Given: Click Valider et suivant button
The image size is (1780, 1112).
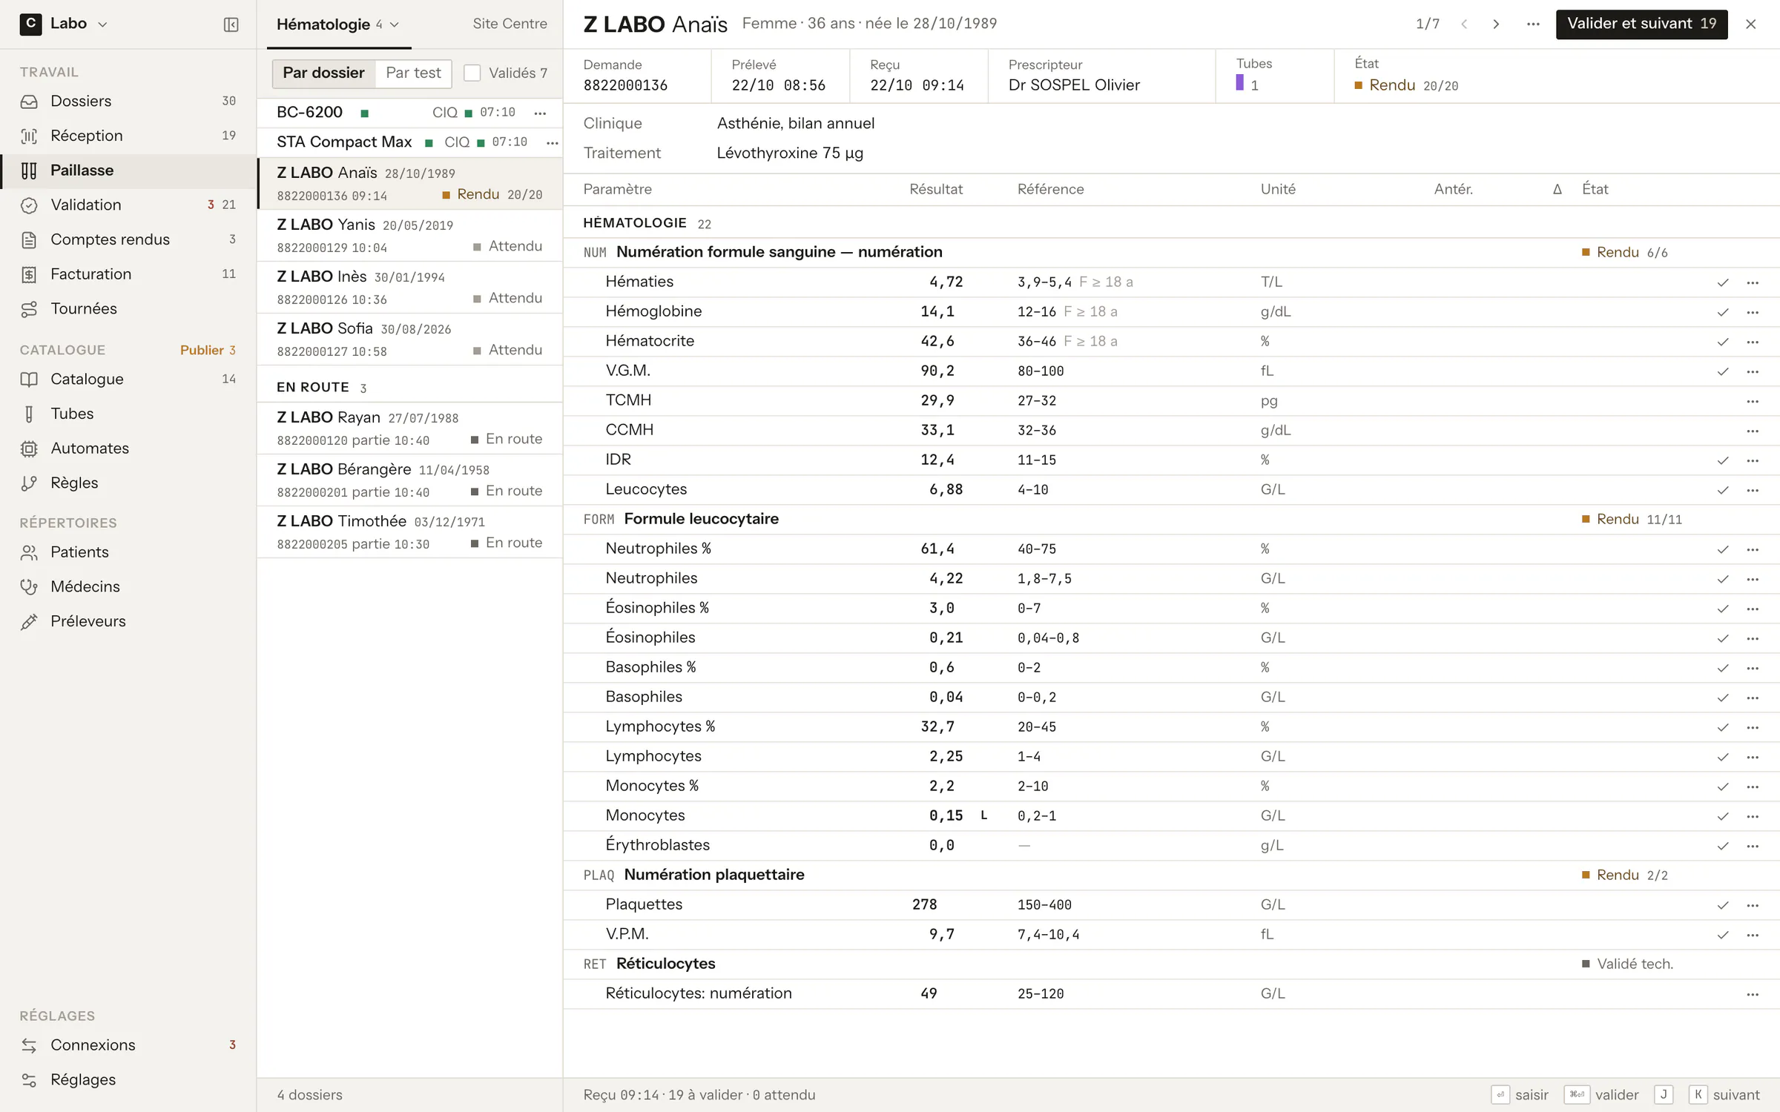Looking at the screenshot, I should tap(1641, 24).
